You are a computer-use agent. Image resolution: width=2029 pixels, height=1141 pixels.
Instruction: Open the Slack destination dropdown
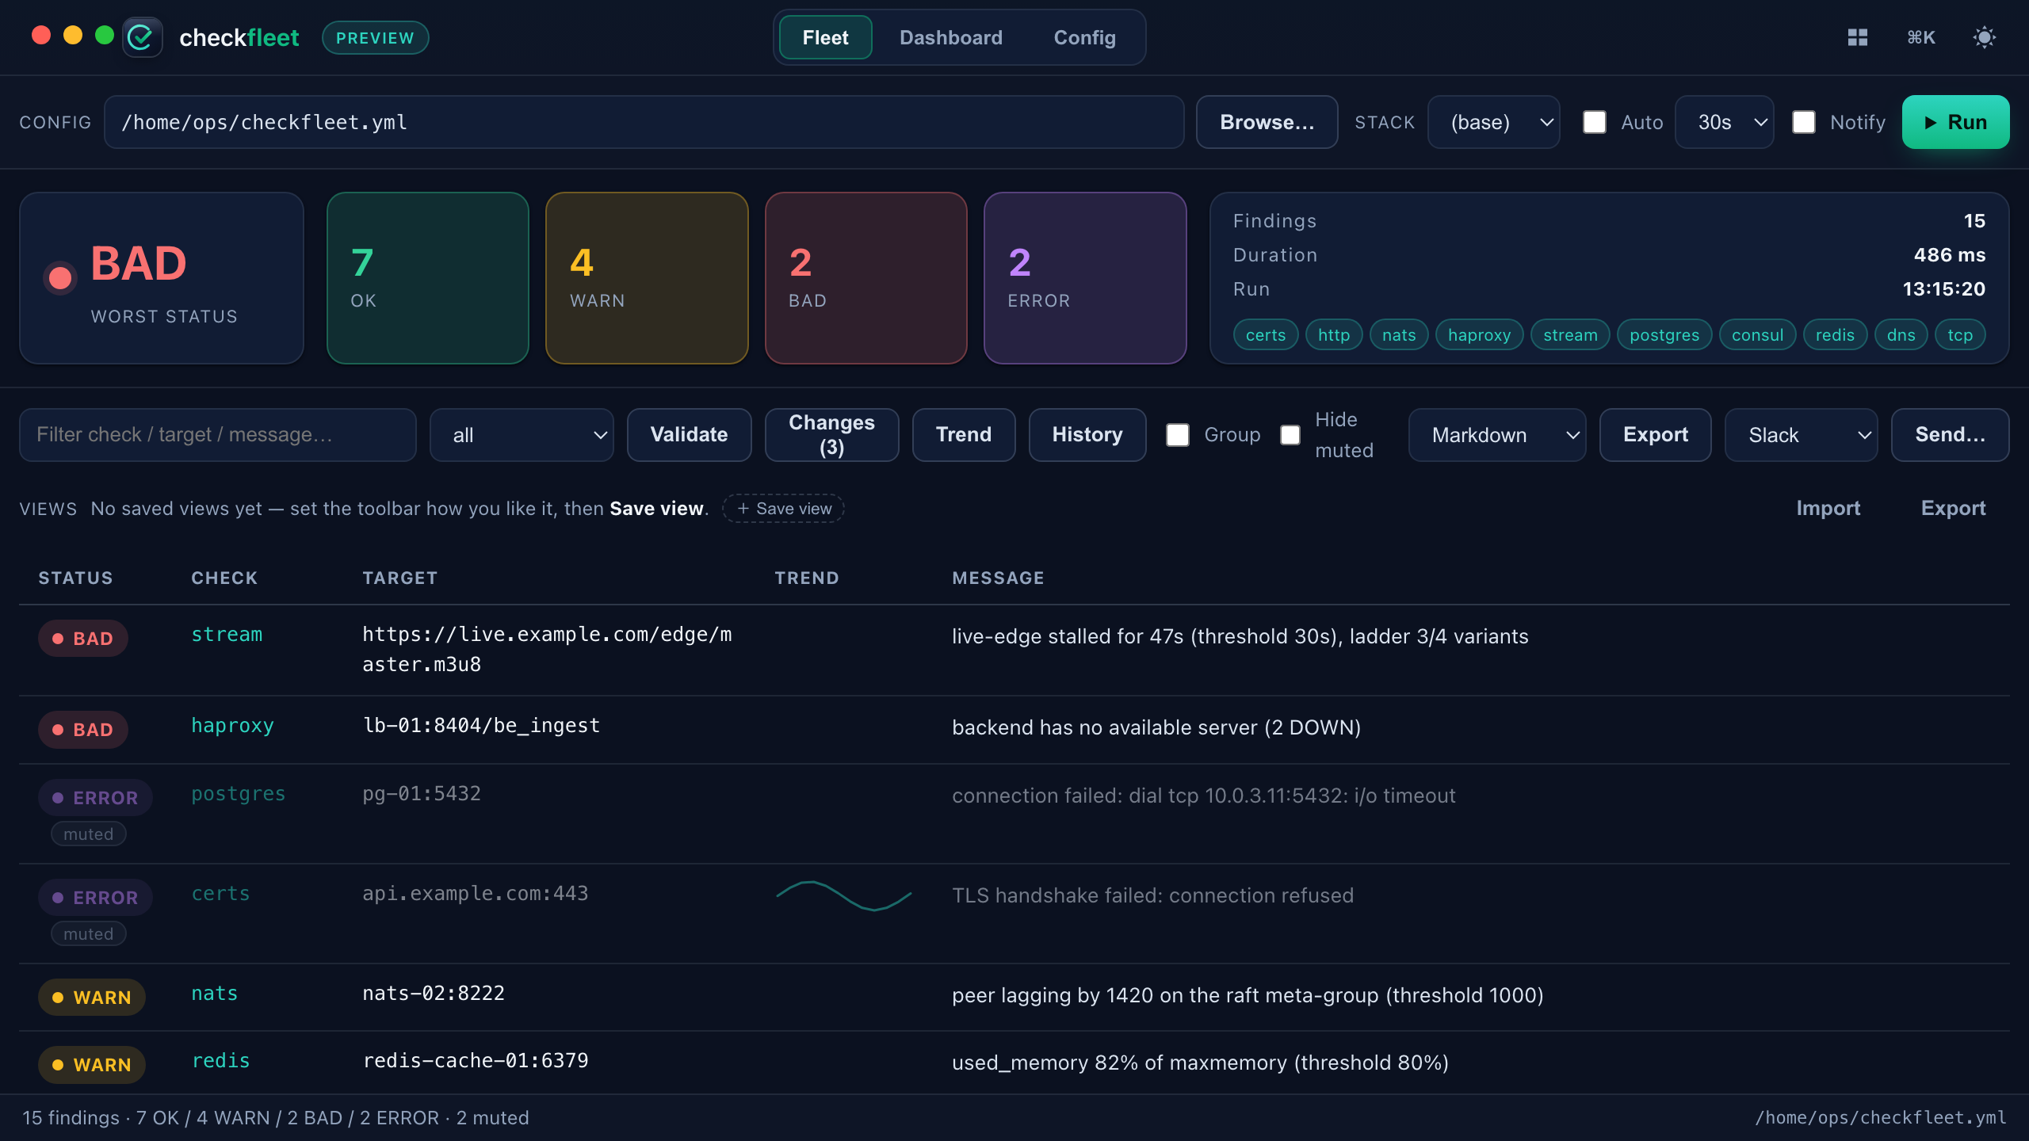tap(1801, 434)
